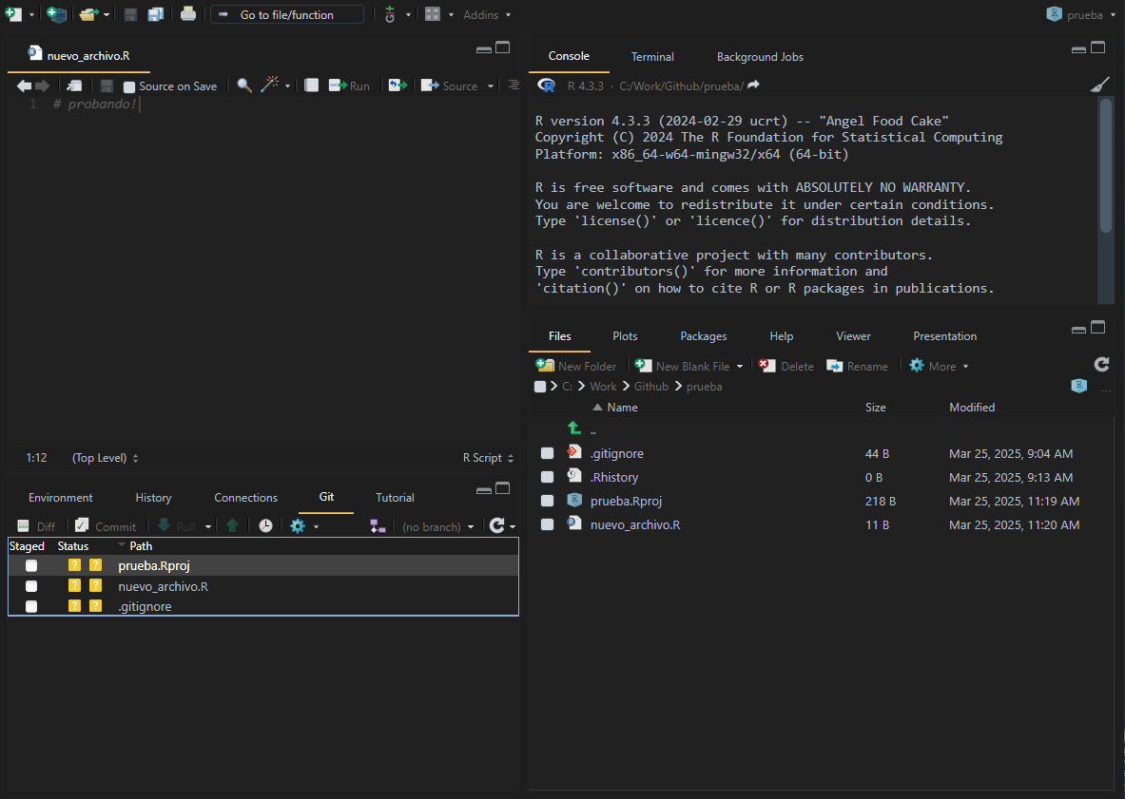Expand the Pull options dropdown arrow
Viewport: 1125px width, 799px height.
pos(208,526)
